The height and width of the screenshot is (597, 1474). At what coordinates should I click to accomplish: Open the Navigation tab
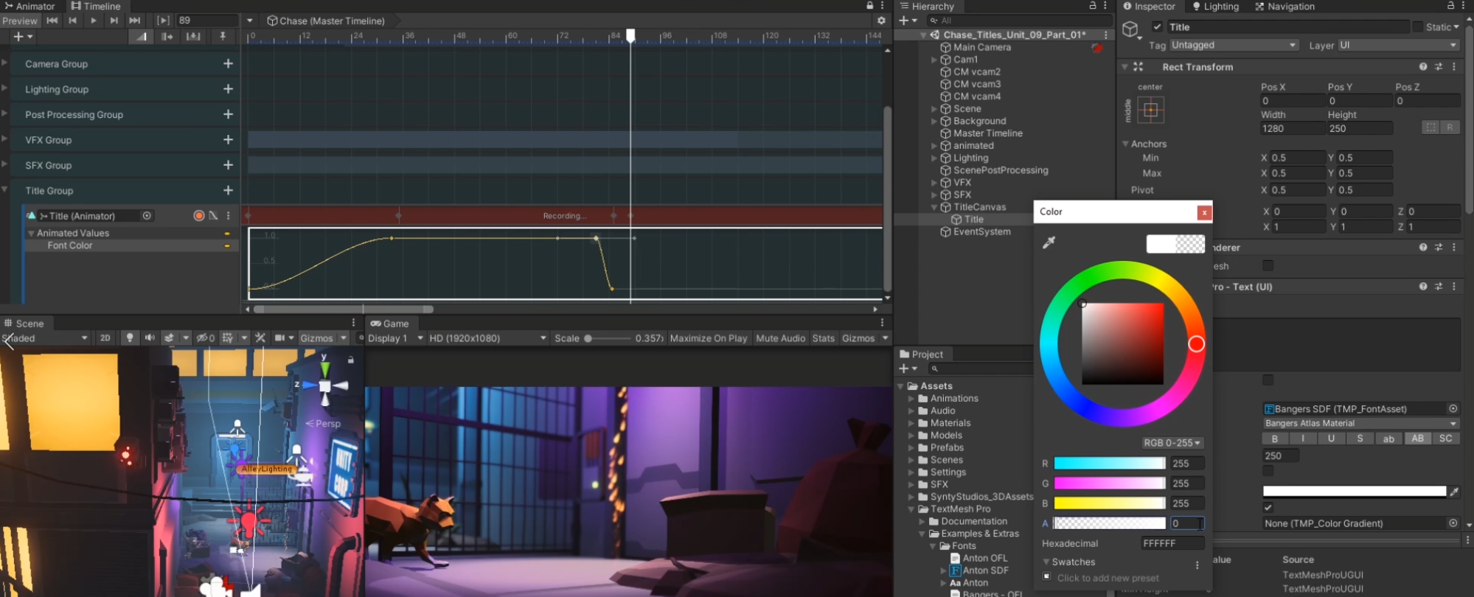coord(1284,7)
